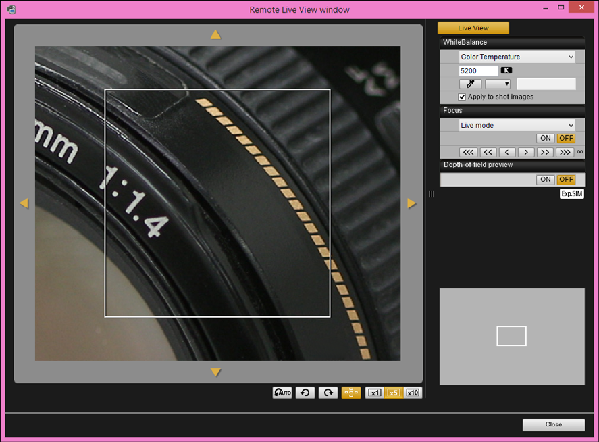
Task: Open the Live mode focus dropdown
Action: [517, 125]
